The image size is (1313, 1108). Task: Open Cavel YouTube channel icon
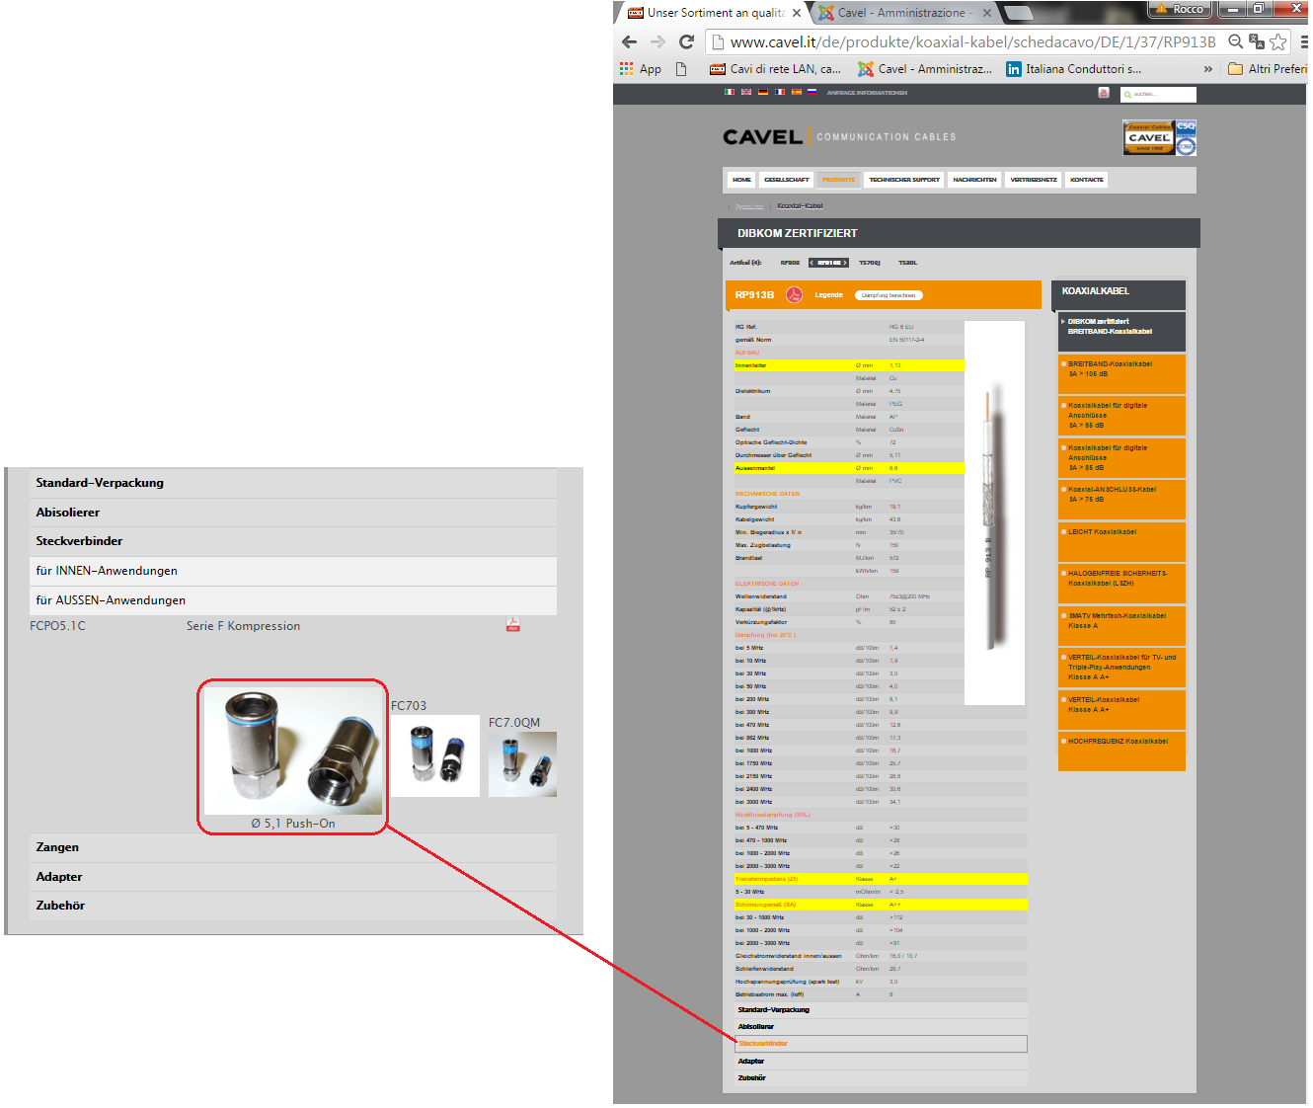point(1104,93)
